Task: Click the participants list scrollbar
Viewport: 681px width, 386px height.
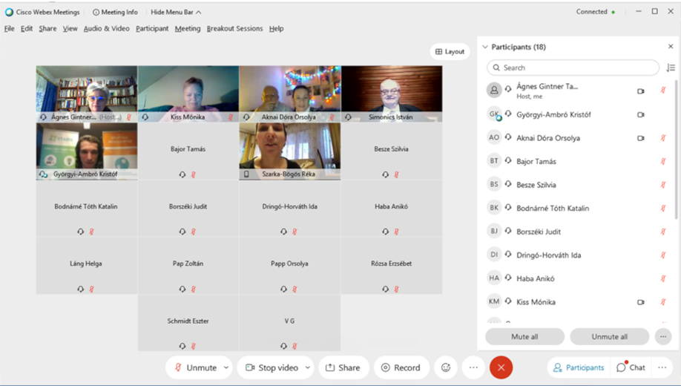Action: [x=675, y=150]
